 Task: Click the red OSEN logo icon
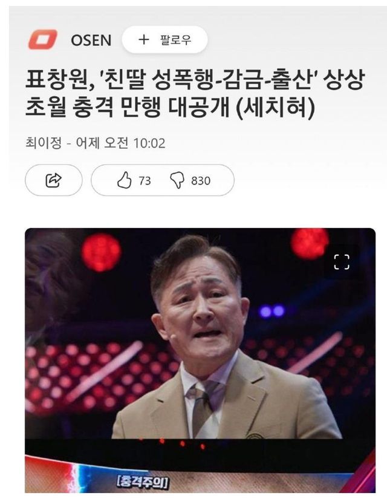pyautogui.click(x=43, y=39)
